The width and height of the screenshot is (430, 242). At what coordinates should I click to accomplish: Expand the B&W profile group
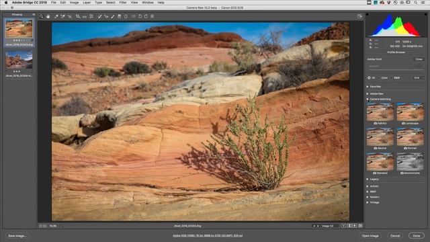(x=368, y=192)
